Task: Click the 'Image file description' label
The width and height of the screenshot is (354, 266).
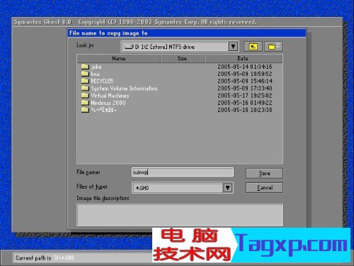Action: (x=103, y=198)
